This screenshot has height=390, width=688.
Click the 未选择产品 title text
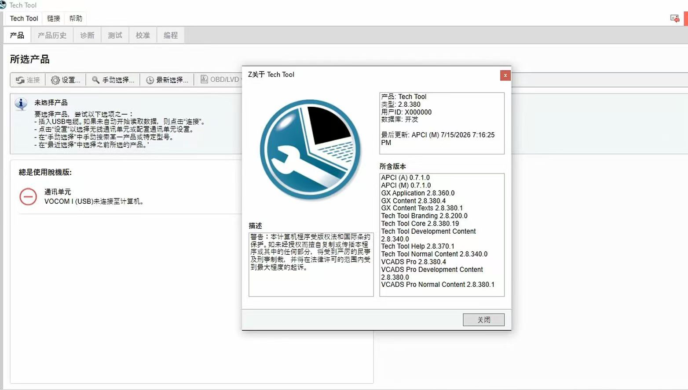click(51, 103)
